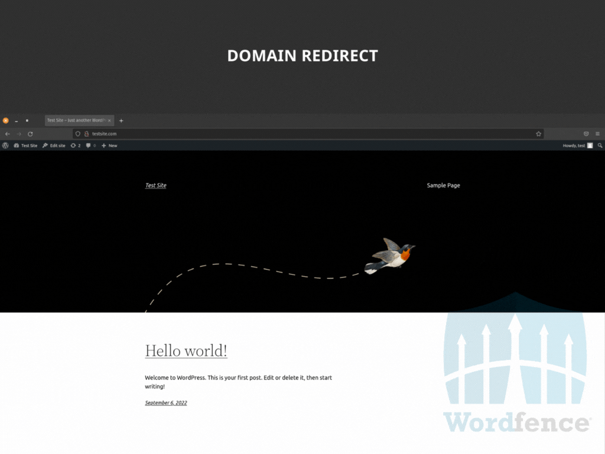Click the September 6, 2022 date link

pyautogui.click(x=166, y=403)
